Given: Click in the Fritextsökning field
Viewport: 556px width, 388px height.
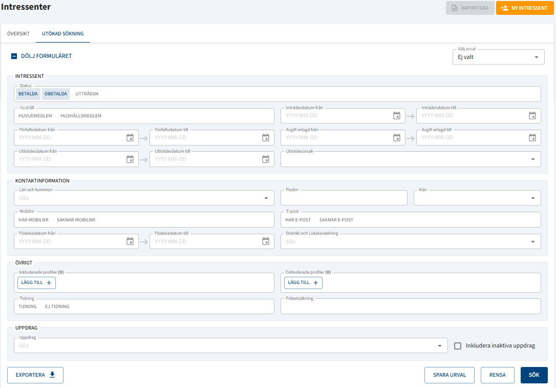Looking at the screenshot, I should pyautogui.click(x=411, y=307).
